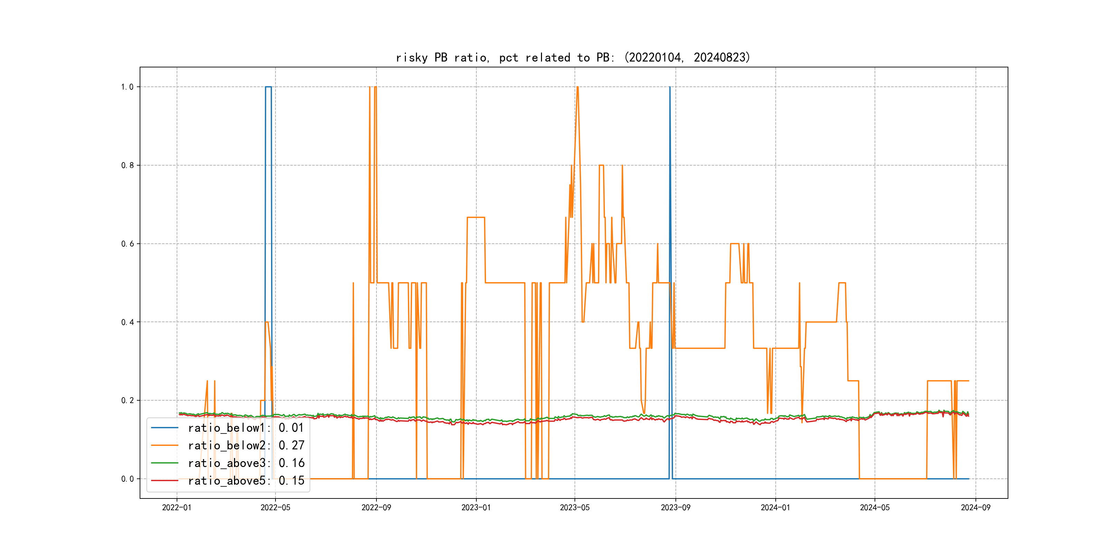The width and height of the screenshot is (1120, 560).
Task: Click the 2022-01 x-axis tick label
Action: (177, 507)
